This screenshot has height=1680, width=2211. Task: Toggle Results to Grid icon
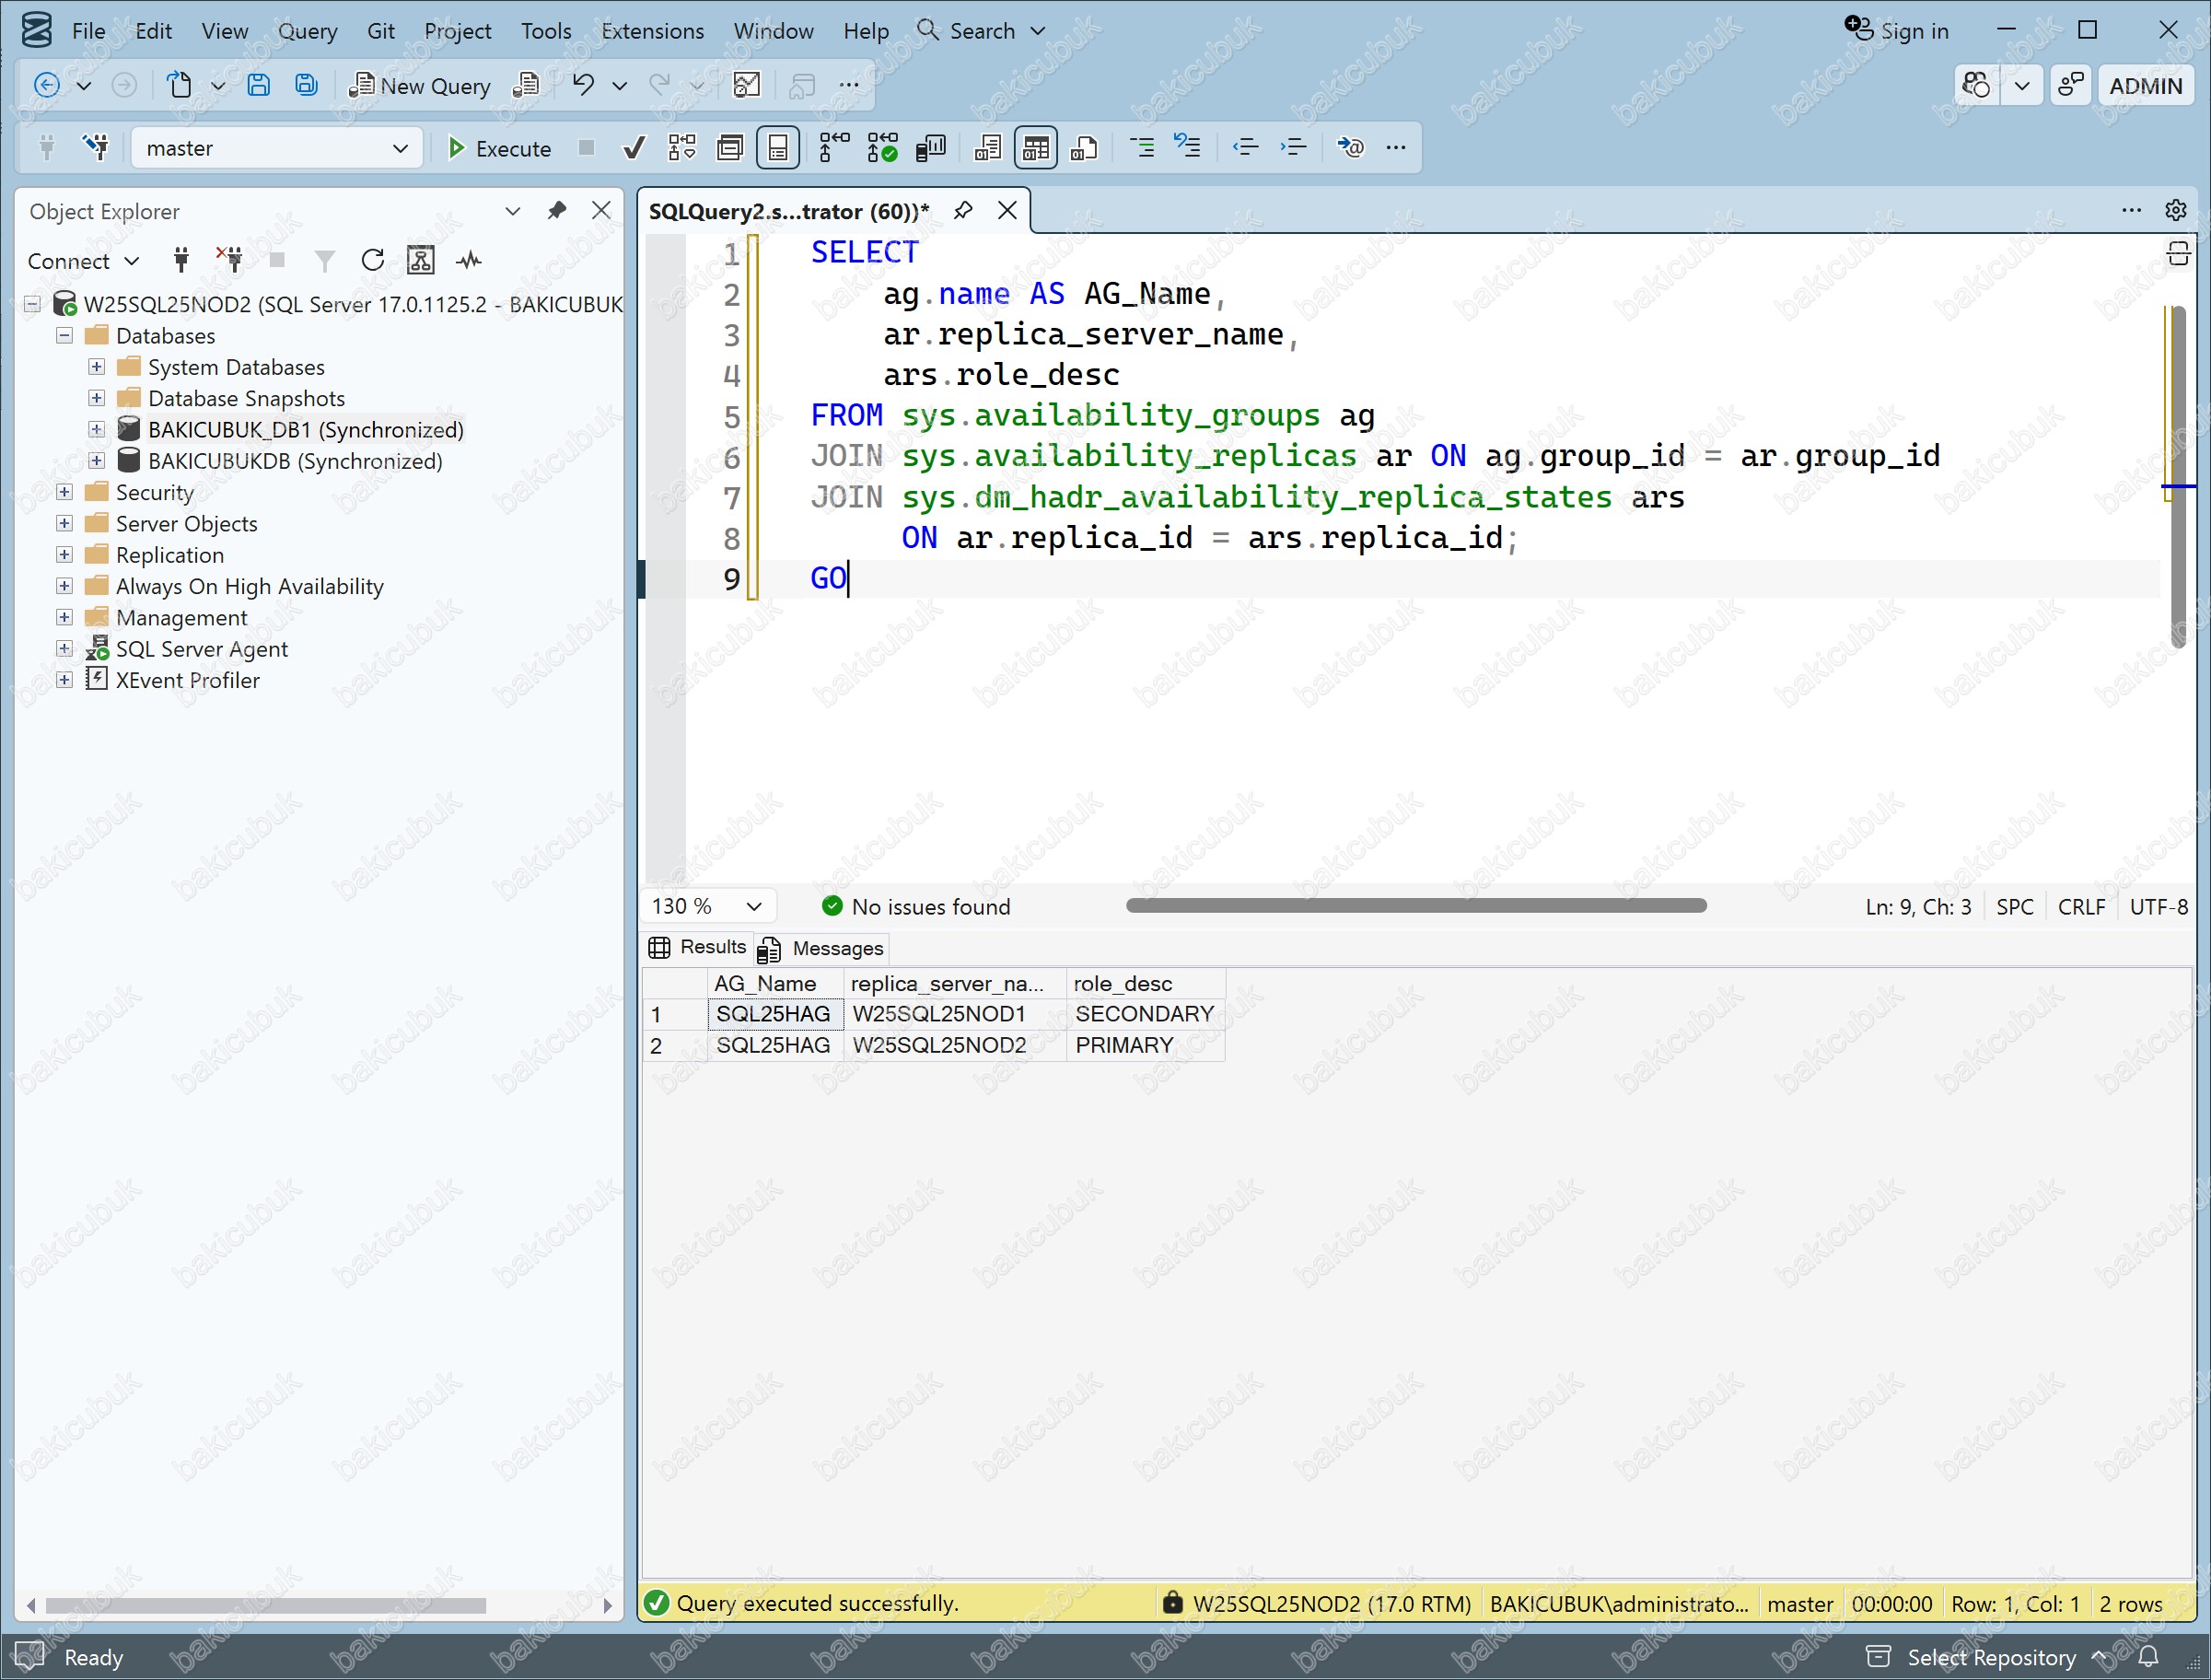(1036, 149)
